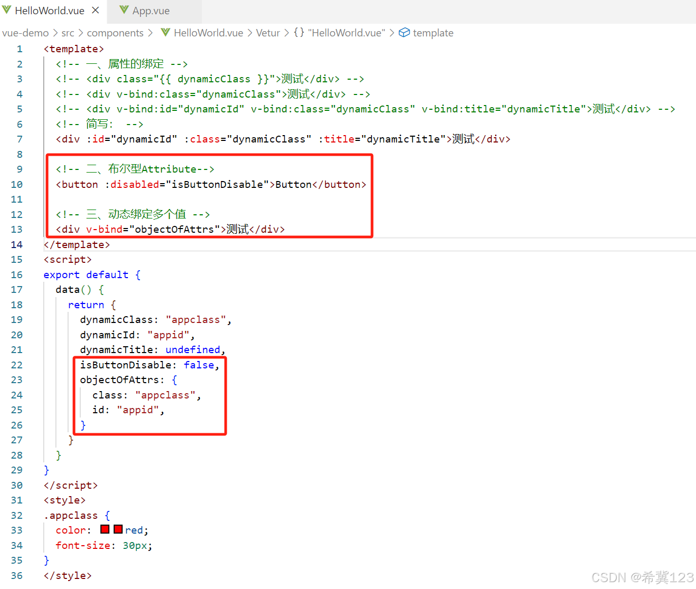Click the .appclass CSS selector

click(x=71, y=515)
